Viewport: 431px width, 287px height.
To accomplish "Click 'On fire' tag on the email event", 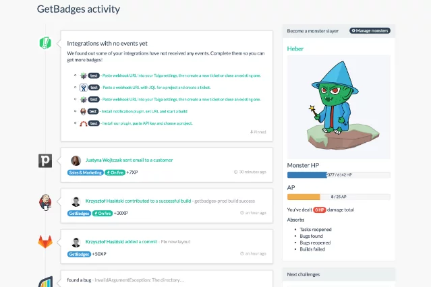I will coord(115,172).
